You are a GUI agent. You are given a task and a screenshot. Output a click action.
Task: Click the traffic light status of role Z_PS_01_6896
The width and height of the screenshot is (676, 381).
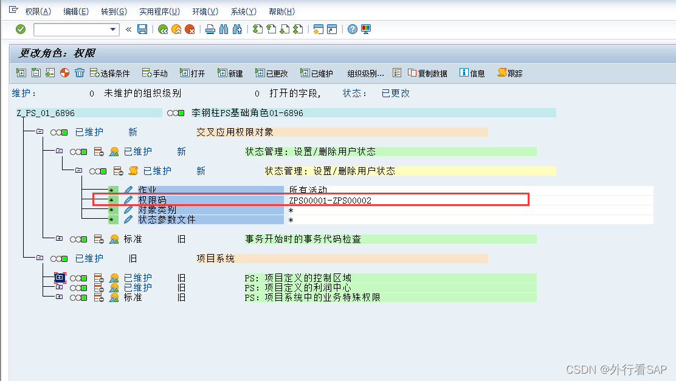tap(176, 113)
